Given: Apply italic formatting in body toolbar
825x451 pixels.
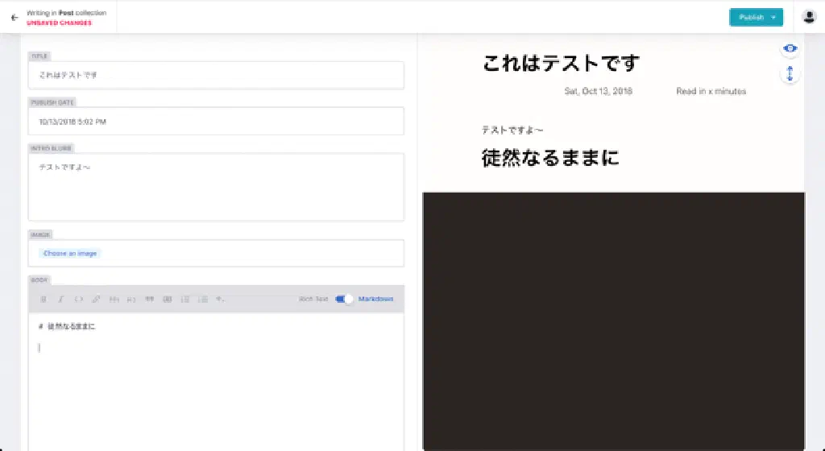Looking at the screenshot, I should click(x=60, y=300).
